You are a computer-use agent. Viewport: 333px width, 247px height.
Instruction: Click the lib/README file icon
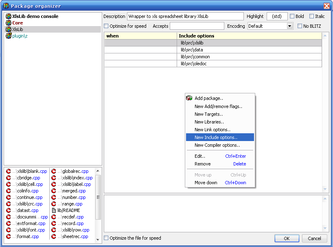54,210
